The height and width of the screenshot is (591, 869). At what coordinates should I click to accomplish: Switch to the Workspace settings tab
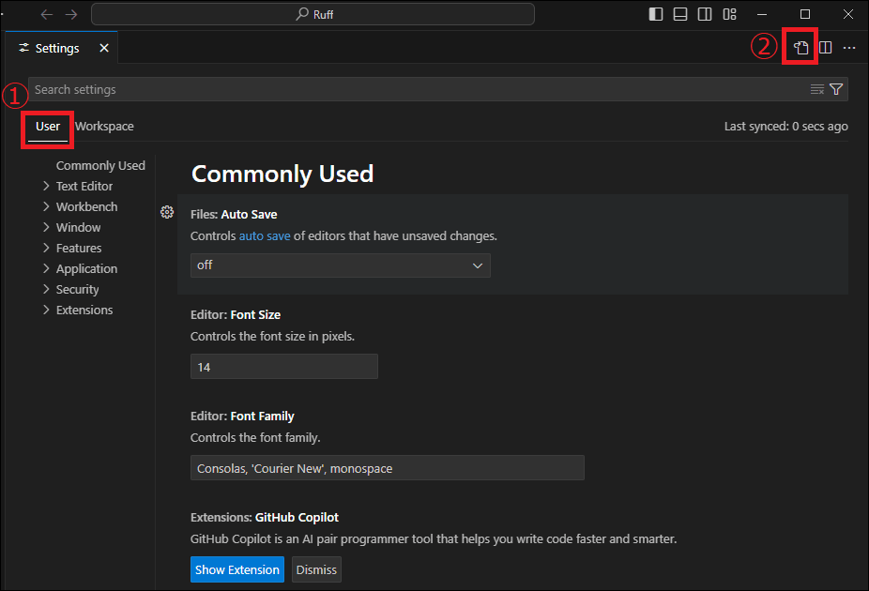pyautogui.click(x=104, y=127)
